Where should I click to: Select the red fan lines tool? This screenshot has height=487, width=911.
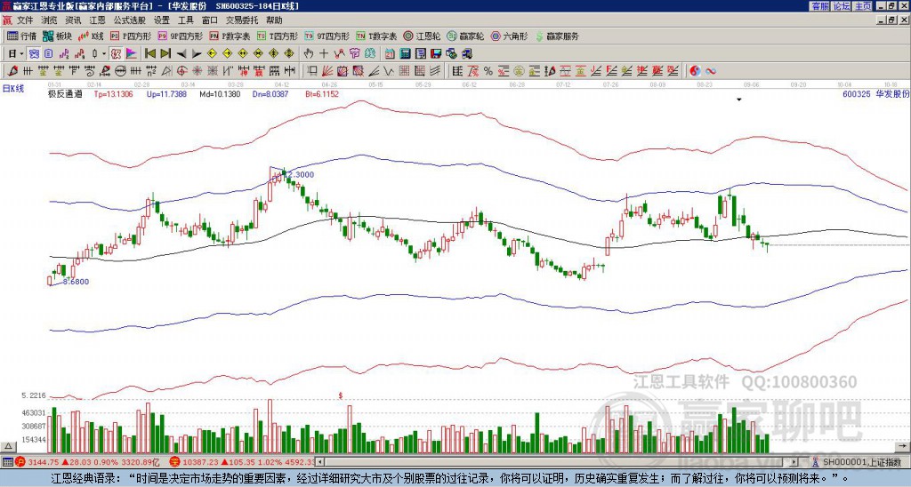click(x=327, y=71)
